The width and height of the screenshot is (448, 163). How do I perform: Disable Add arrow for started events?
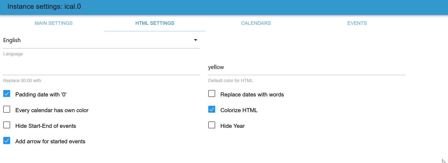[7, 141]
